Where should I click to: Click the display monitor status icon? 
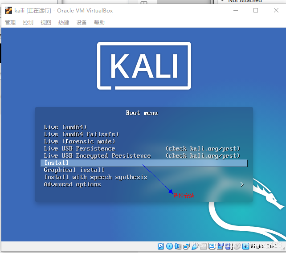coord(212,246)
